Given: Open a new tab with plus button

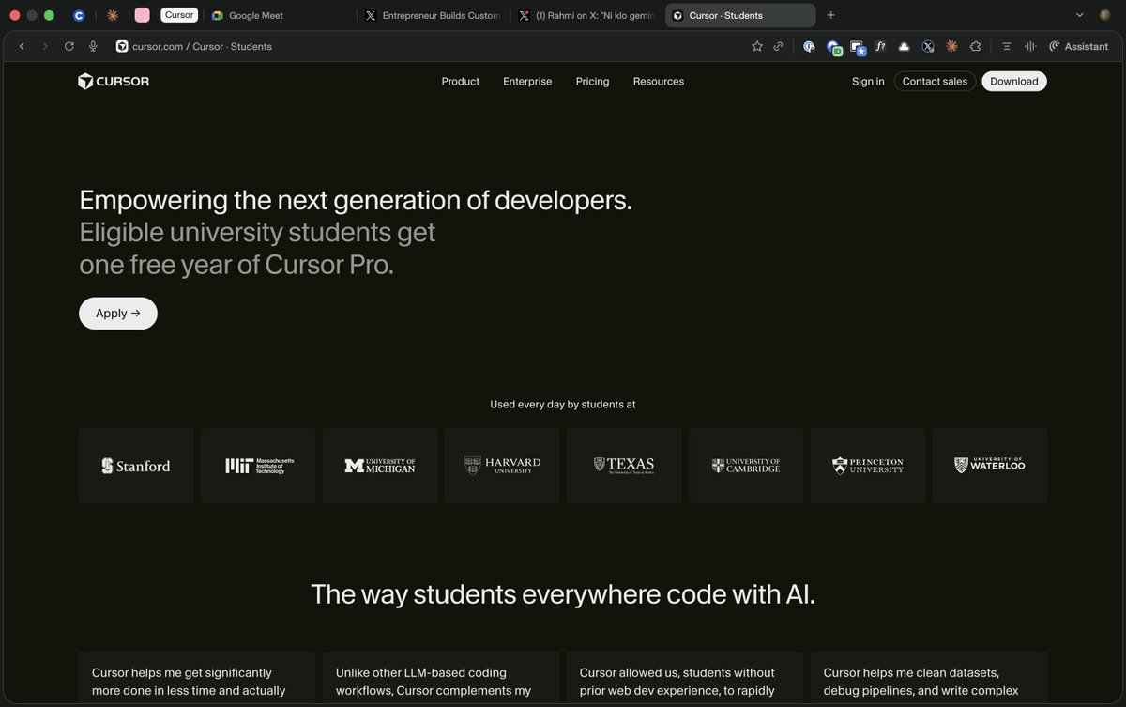Looking at the screenshot, I should [830, 15].
